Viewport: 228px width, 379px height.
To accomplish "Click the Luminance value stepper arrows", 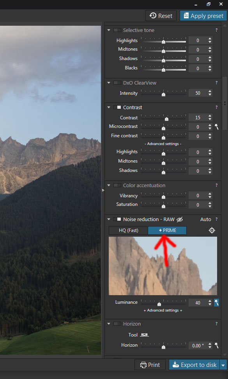I will pos(210,302).
